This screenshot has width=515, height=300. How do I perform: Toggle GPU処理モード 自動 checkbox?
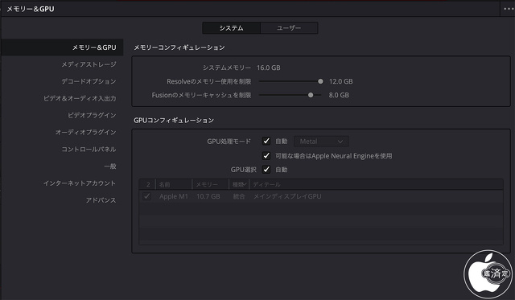click(x=266, y=141)
